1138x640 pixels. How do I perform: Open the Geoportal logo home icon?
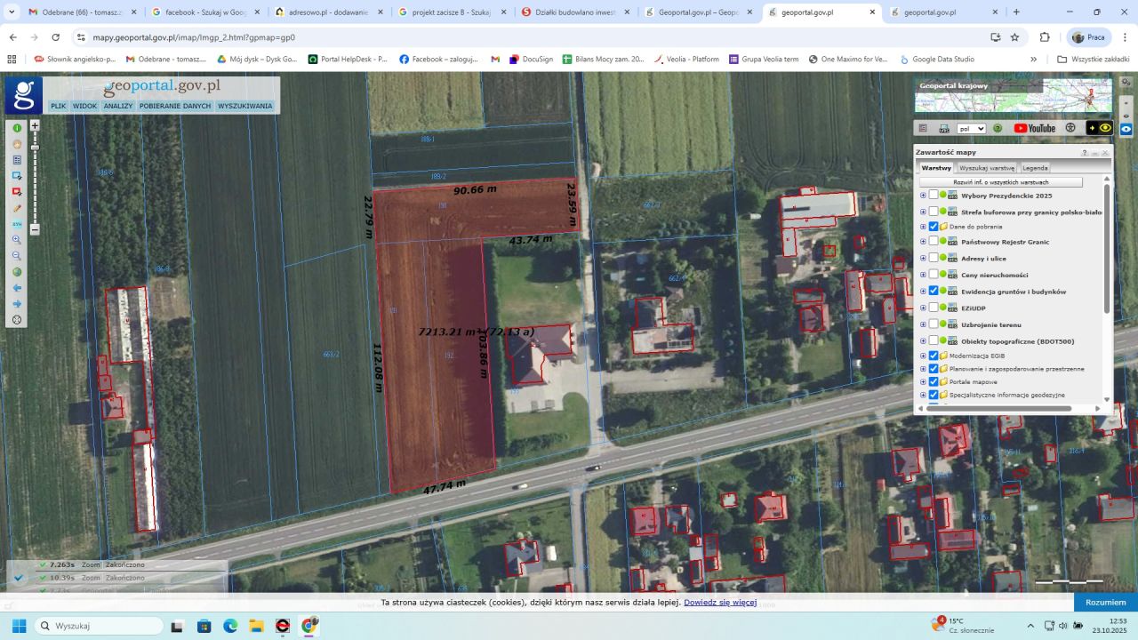pyautogui.click(x=24, y=95)
